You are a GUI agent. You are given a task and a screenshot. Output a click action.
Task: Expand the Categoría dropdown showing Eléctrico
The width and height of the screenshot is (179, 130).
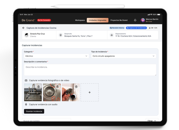coord(56,56)
